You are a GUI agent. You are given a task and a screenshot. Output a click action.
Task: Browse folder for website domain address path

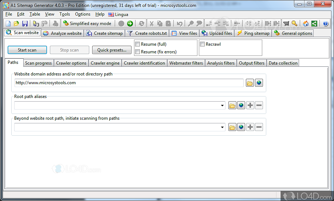tap(250, 83)
